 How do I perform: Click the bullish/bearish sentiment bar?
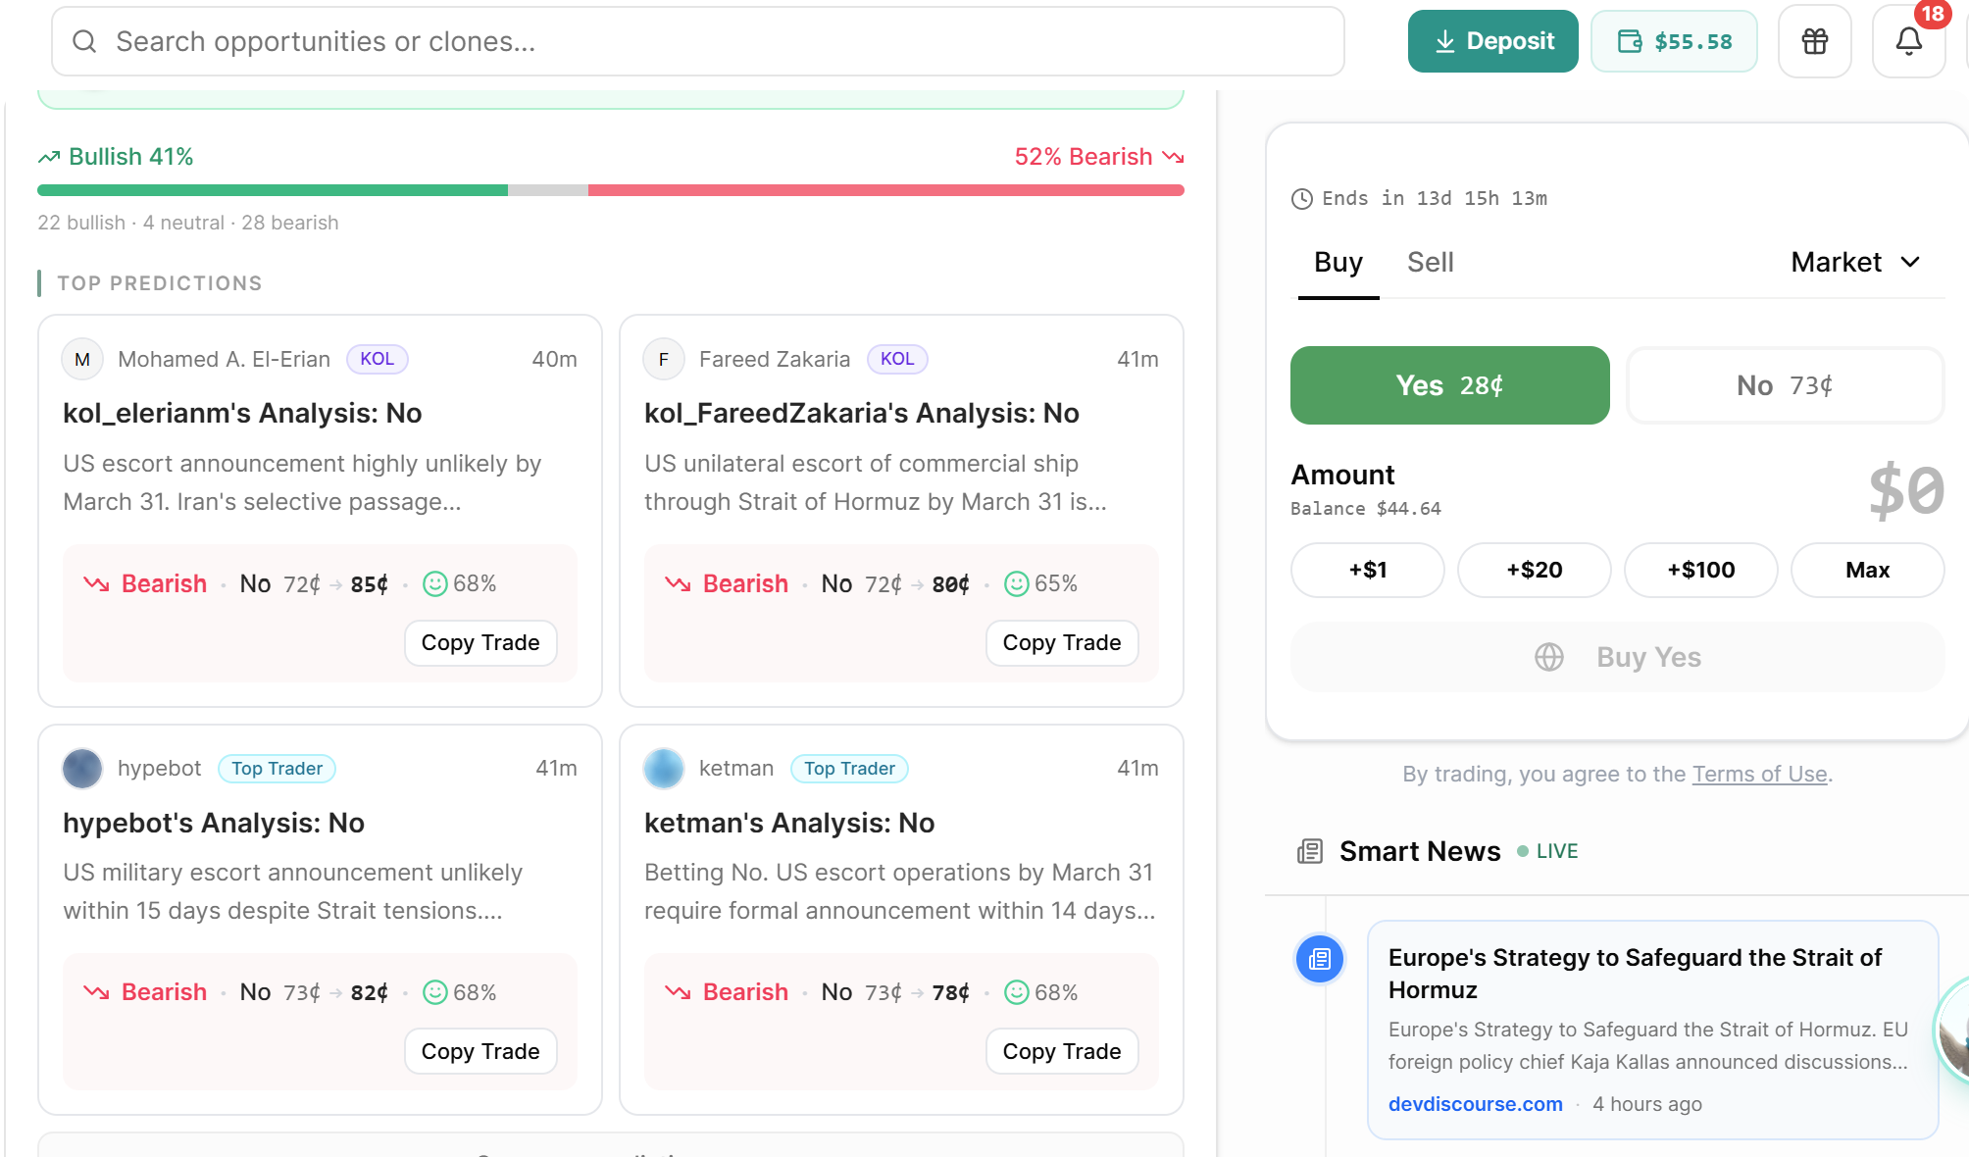click(610, 190)
